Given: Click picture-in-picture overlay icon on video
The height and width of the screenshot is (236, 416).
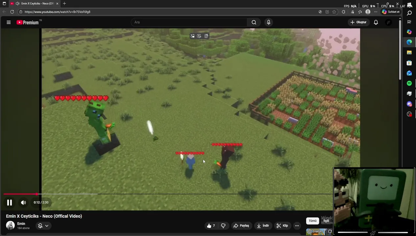Looking at the screenshot, I should (192, 36).
